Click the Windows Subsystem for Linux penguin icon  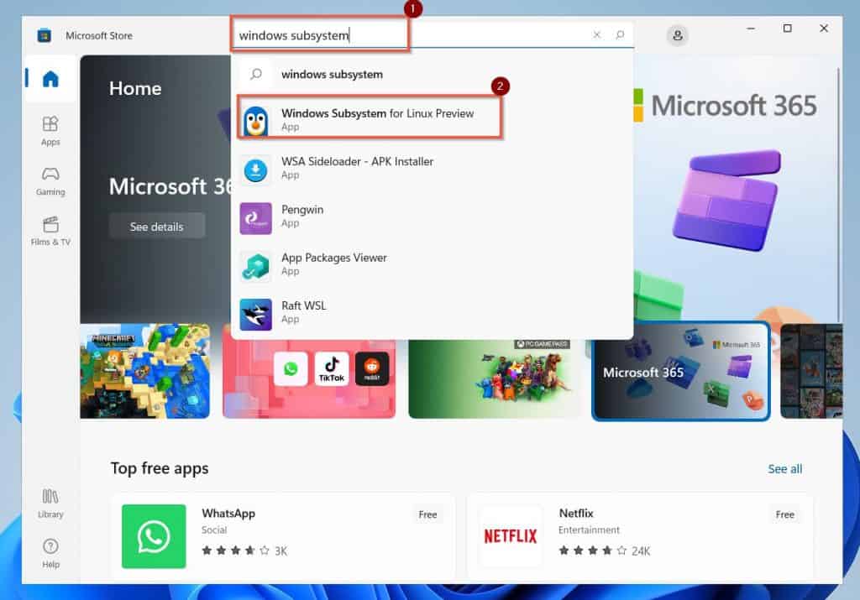point(255,120)
